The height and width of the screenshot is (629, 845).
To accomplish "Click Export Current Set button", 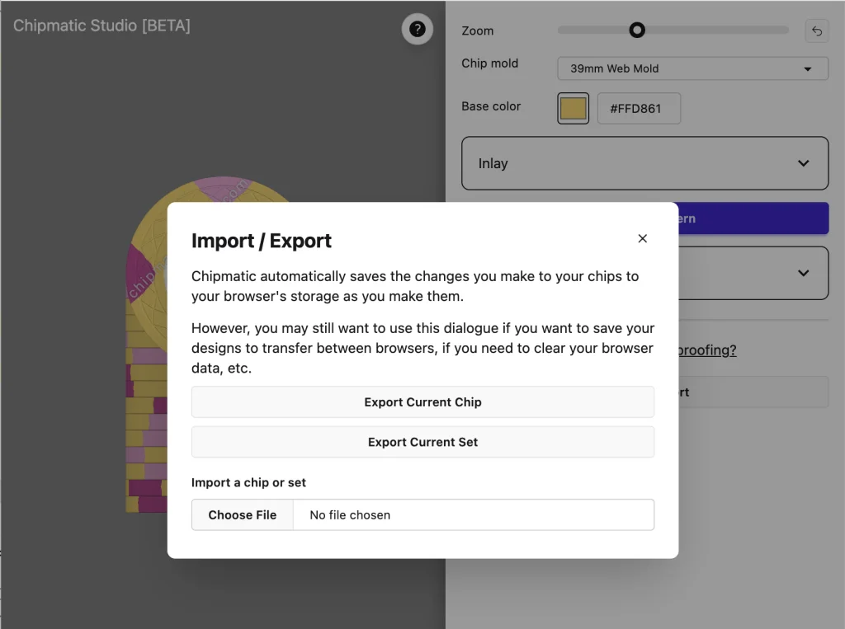I will (x=422, y=442).
